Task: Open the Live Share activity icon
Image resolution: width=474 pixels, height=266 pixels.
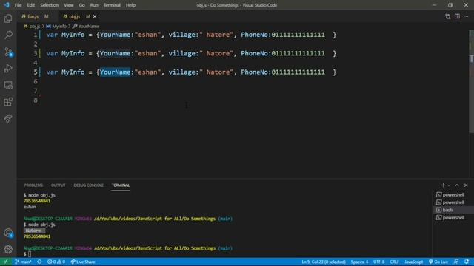Action: point(8,118)
